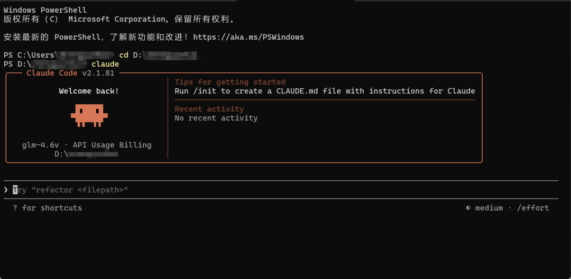Click the "Claude Code v2.1.81" box title
This screenshot has height=279, width=571.
[x=70, y=73]
